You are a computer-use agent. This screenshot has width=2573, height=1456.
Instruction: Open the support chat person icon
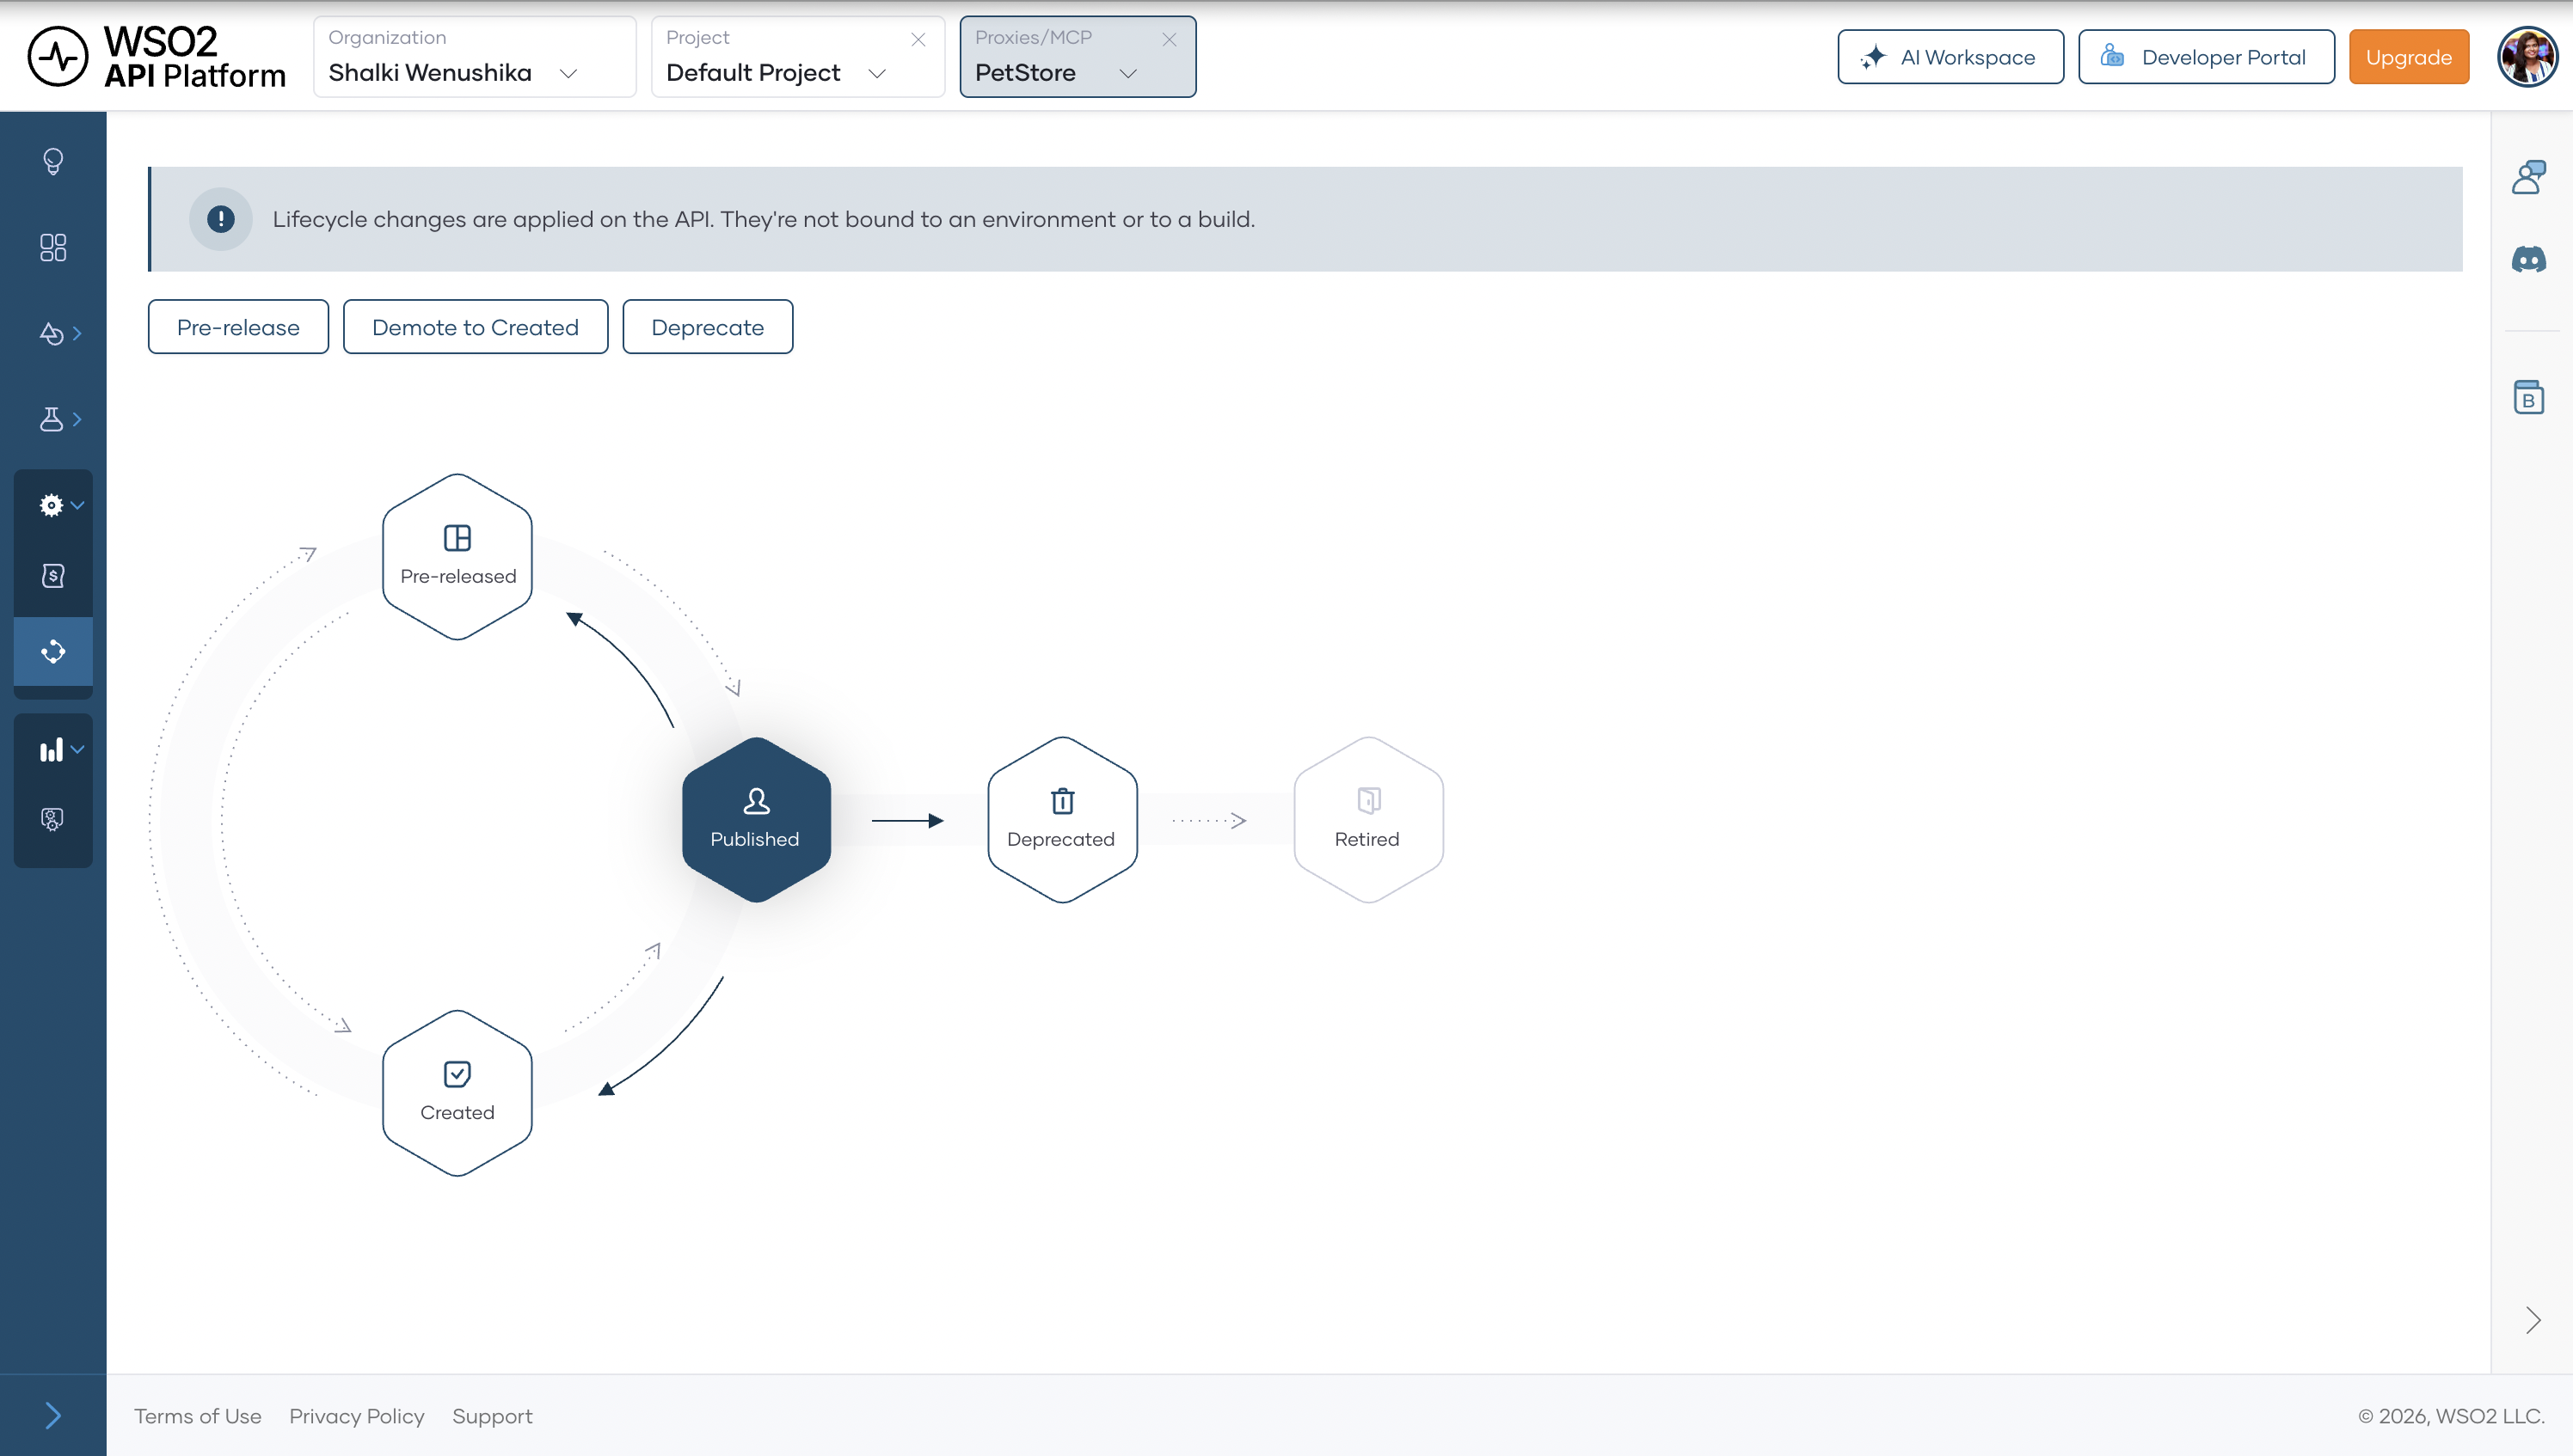coord(2528,177)
